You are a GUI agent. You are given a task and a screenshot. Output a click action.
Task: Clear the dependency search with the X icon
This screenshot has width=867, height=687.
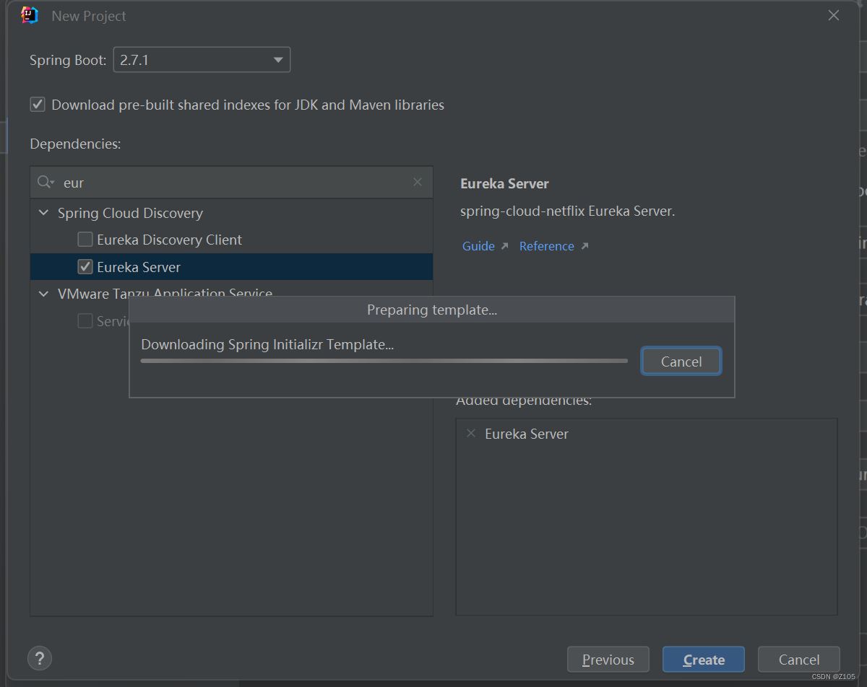[418, 182]
